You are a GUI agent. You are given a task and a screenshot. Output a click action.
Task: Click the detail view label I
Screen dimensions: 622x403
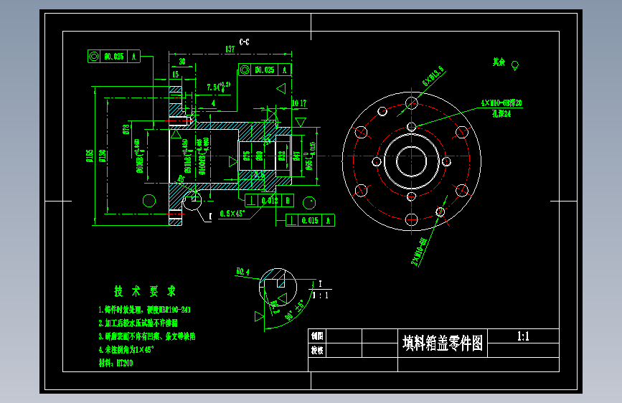(320, 284)
